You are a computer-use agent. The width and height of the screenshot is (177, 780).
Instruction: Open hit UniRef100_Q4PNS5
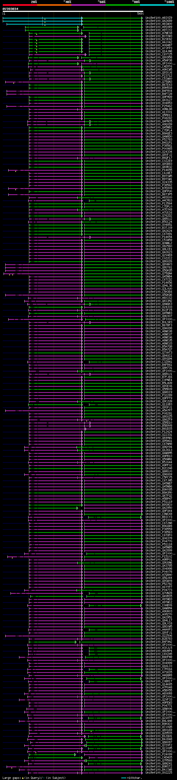point(159,121)
